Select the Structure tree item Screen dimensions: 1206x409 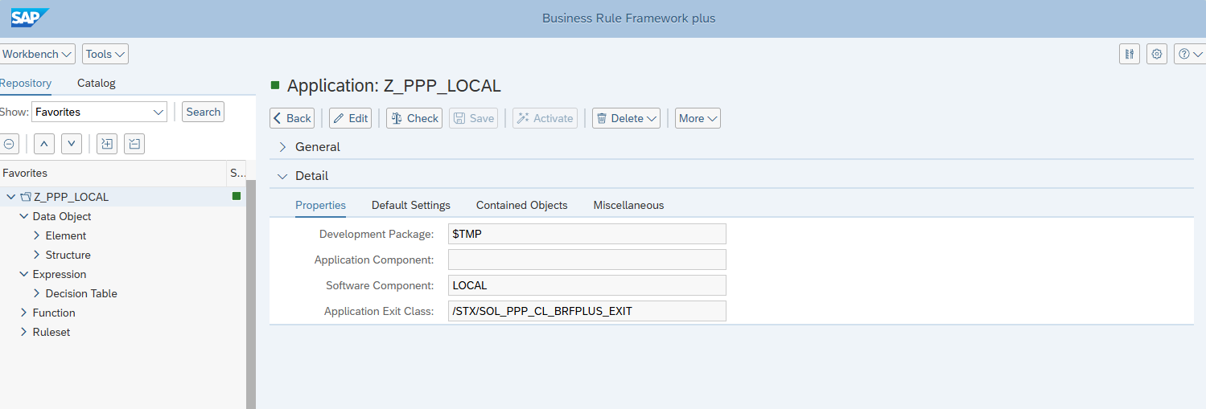[x=68, y=255]
